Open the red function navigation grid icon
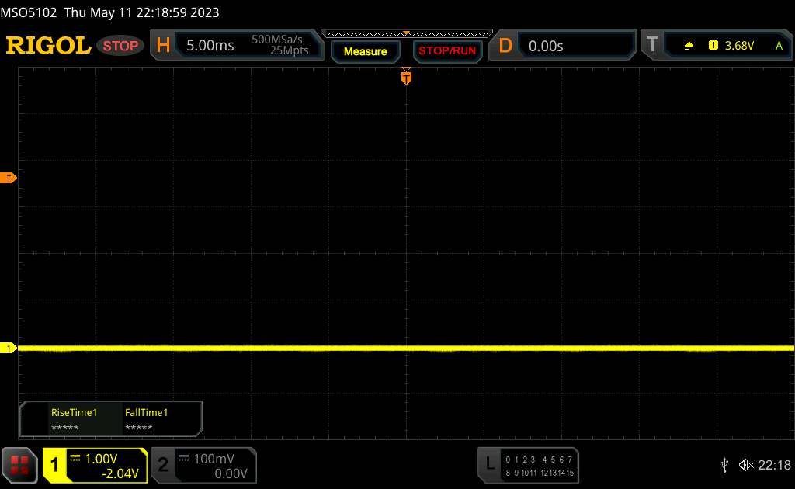This screenshot has width=795, height=489. pyautogui.click(x=19, y=465)
